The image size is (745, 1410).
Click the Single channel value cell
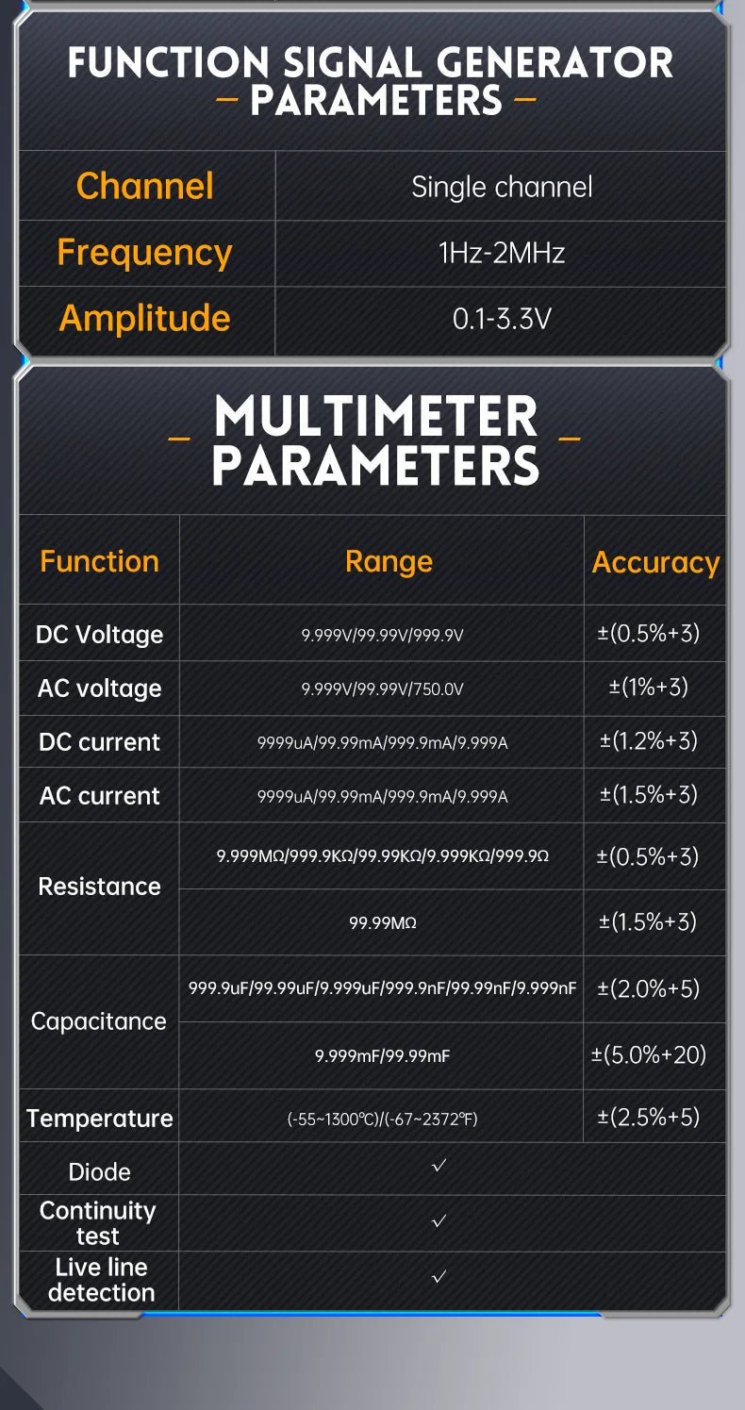502,187
